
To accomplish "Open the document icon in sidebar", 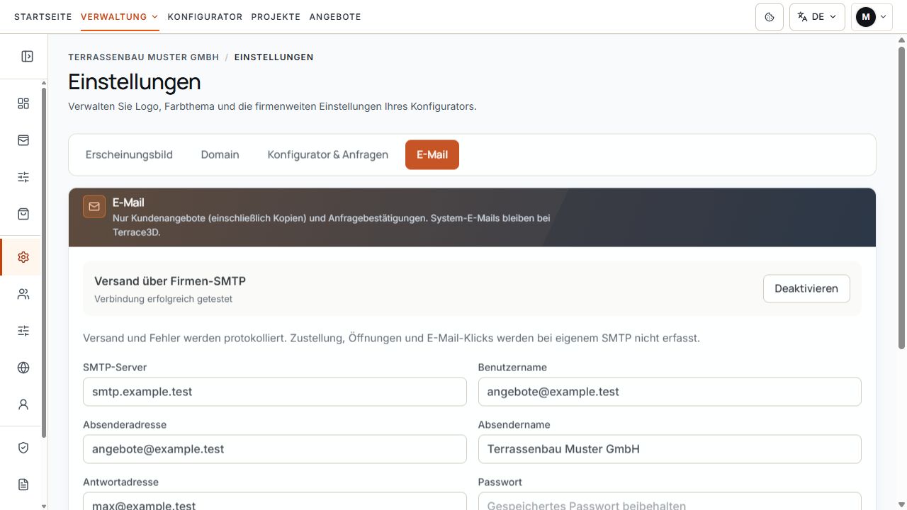I will pyautogui.click(x=23, y=484).
